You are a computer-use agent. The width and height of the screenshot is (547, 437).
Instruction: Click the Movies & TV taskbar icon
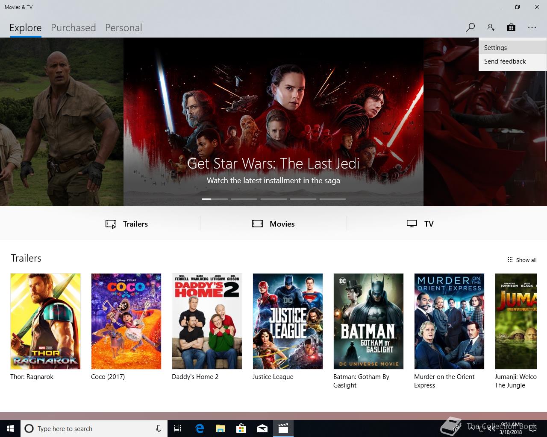pos(283,428)
